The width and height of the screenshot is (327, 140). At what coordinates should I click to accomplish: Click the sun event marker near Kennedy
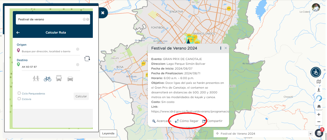143,64
